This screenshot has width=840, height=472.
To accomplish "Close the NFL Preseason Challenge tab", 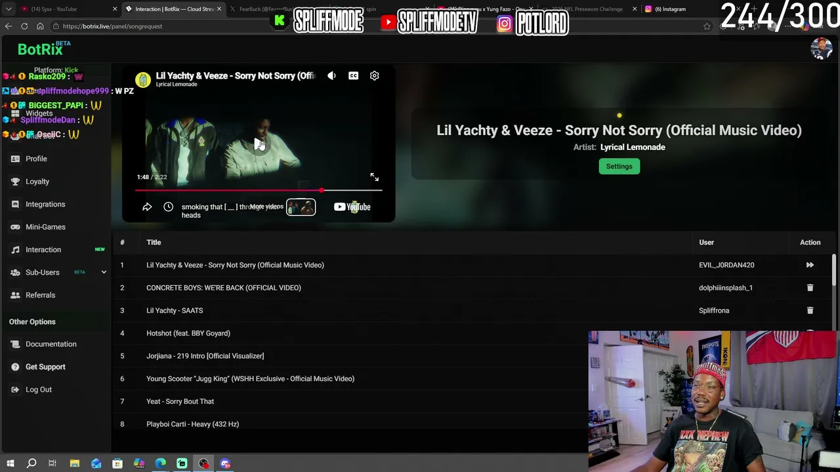I will 635,9.
